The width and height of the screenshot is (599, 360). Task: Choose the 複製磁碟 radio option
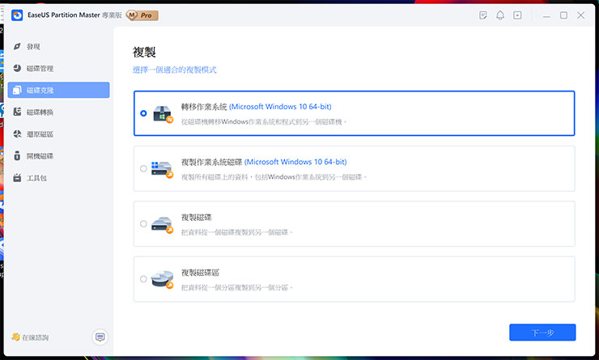coord(143,224)
